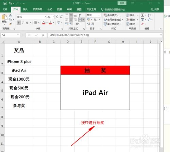
Task: Increase the font size with the large A
Action: point(57,17)
